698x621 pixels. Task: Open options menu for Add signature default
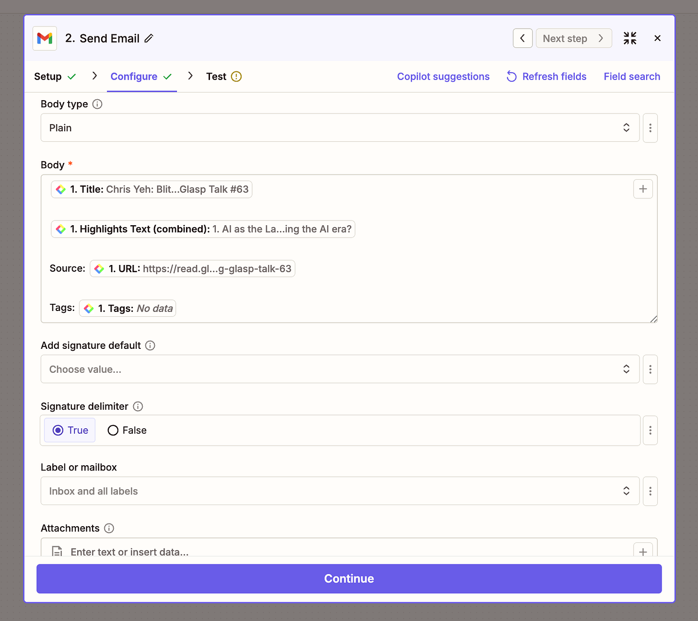(x=650, y=369)
